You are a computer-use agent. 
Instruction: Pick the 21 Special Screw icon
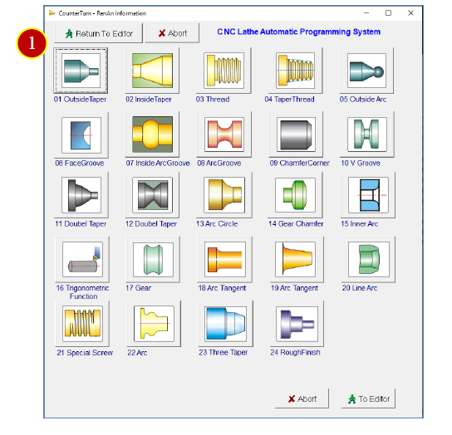tap(82, 324)
